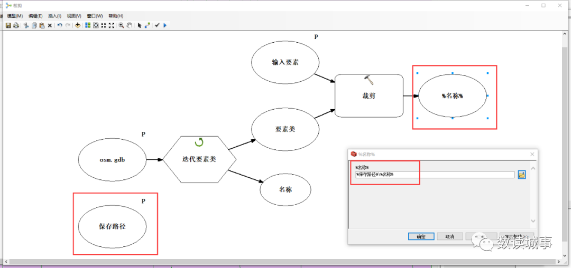Click the Print toolbar icon
The image size is (571, 268).
pyautogui.click(x=16, y=25)
